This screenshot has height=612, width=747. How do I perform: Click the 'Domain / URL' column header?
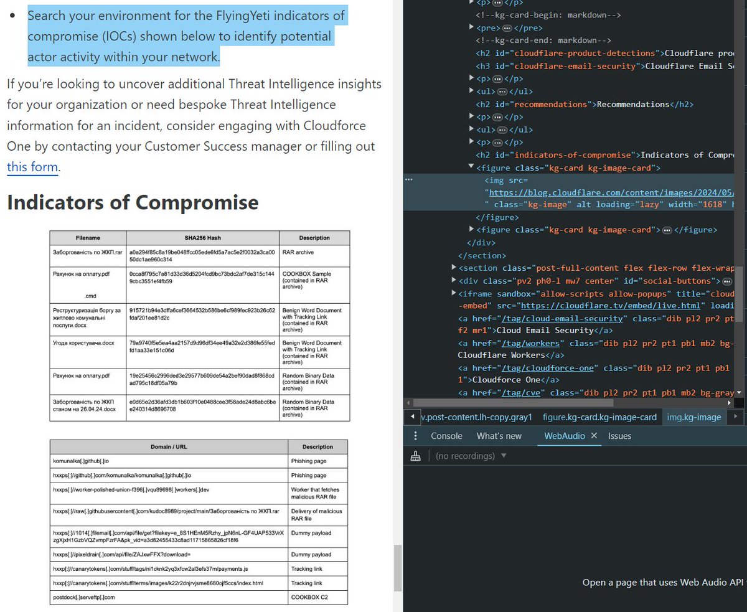(x=169, y=447)
